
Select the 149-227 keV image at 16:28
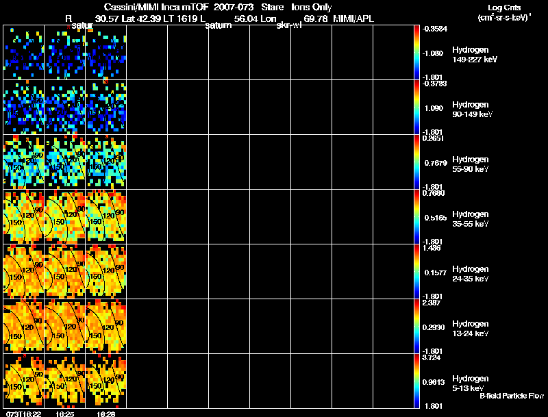click(x=106, y=53)
